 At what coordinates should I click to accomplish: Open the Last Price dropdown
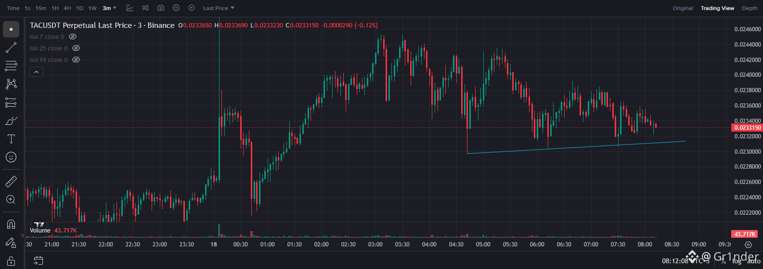219,8
